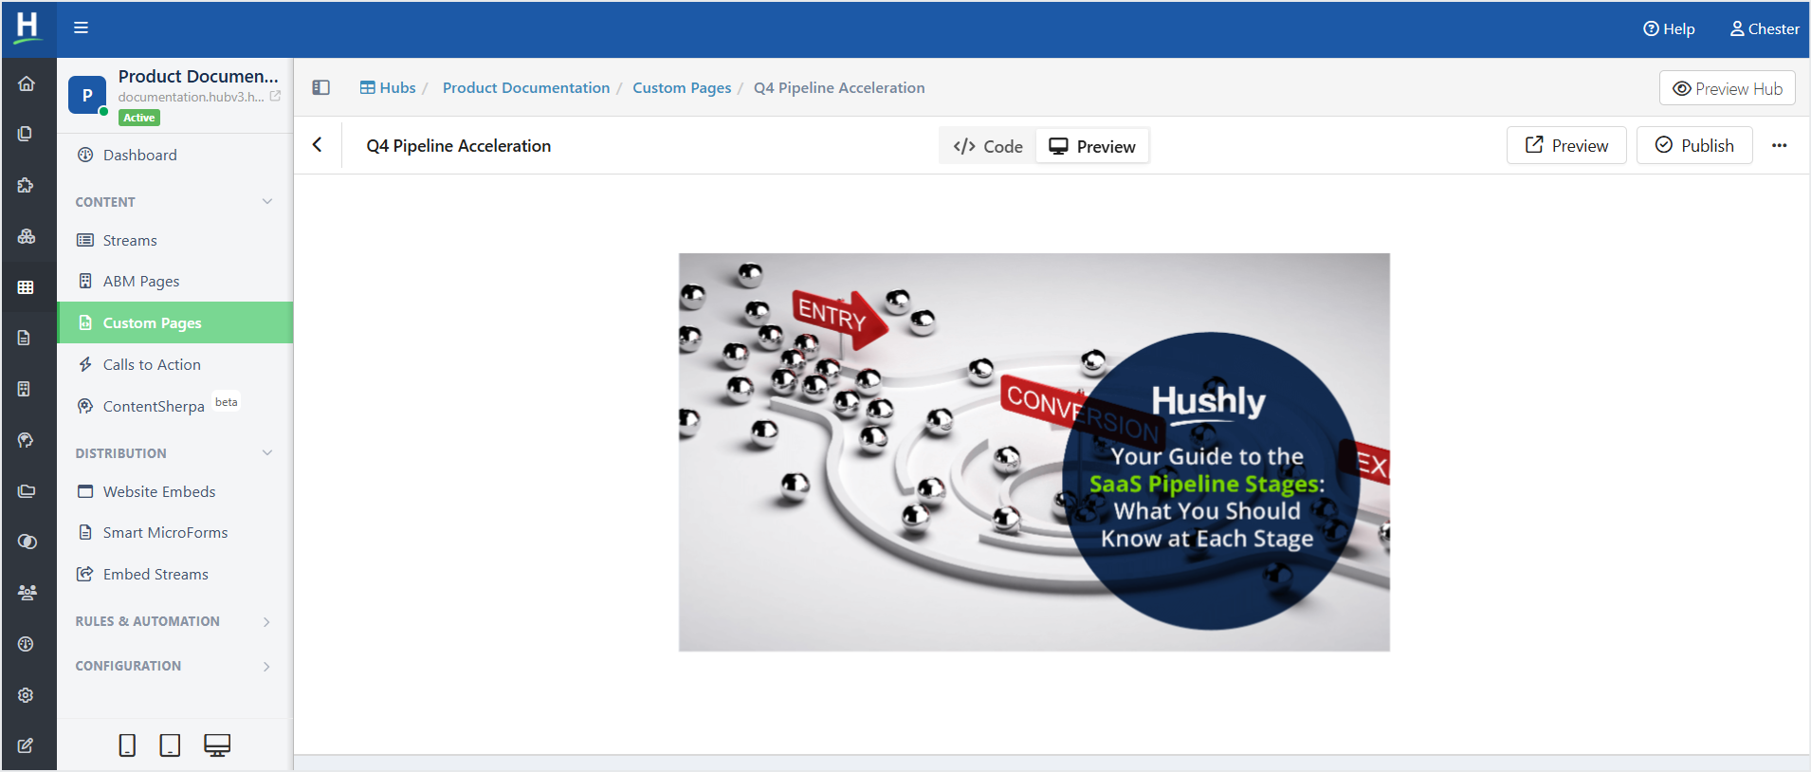
Task: Open the hub URL external link icon
Action: pyautogui.click(x=275, y=97)
